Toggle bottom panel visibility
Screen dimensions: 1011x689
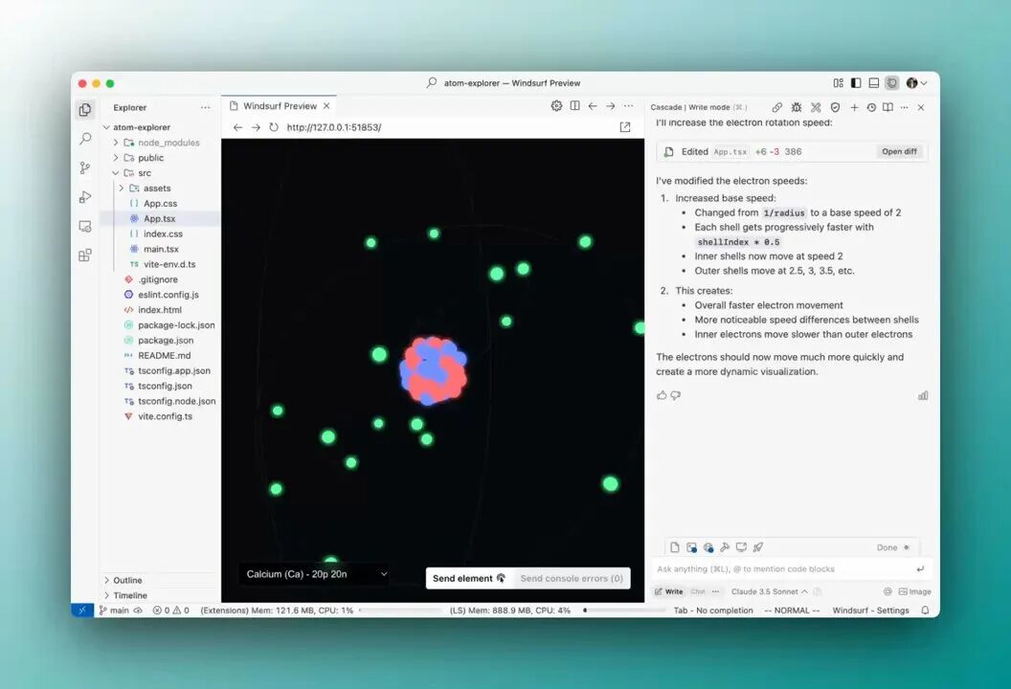(874, 83)
